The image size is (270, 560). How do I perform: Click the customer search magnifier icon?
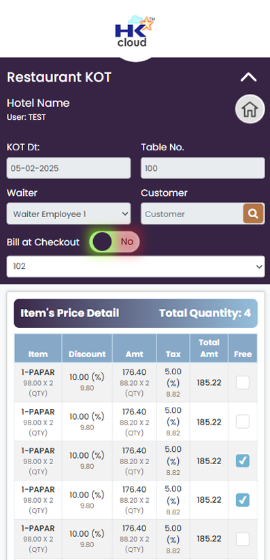pos(253,214)
